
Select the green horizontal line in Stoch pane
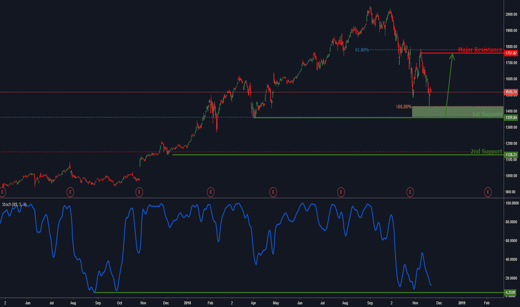pos(299,292)
